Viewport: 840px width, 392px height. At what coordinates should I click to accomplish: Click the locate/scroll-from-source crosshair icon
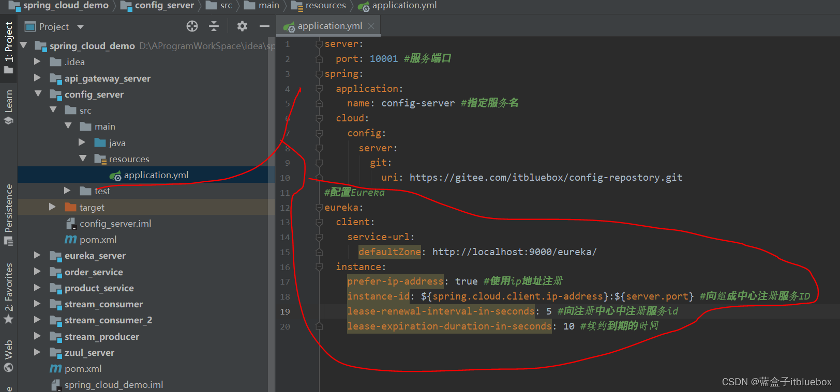(x=192, y=26)
